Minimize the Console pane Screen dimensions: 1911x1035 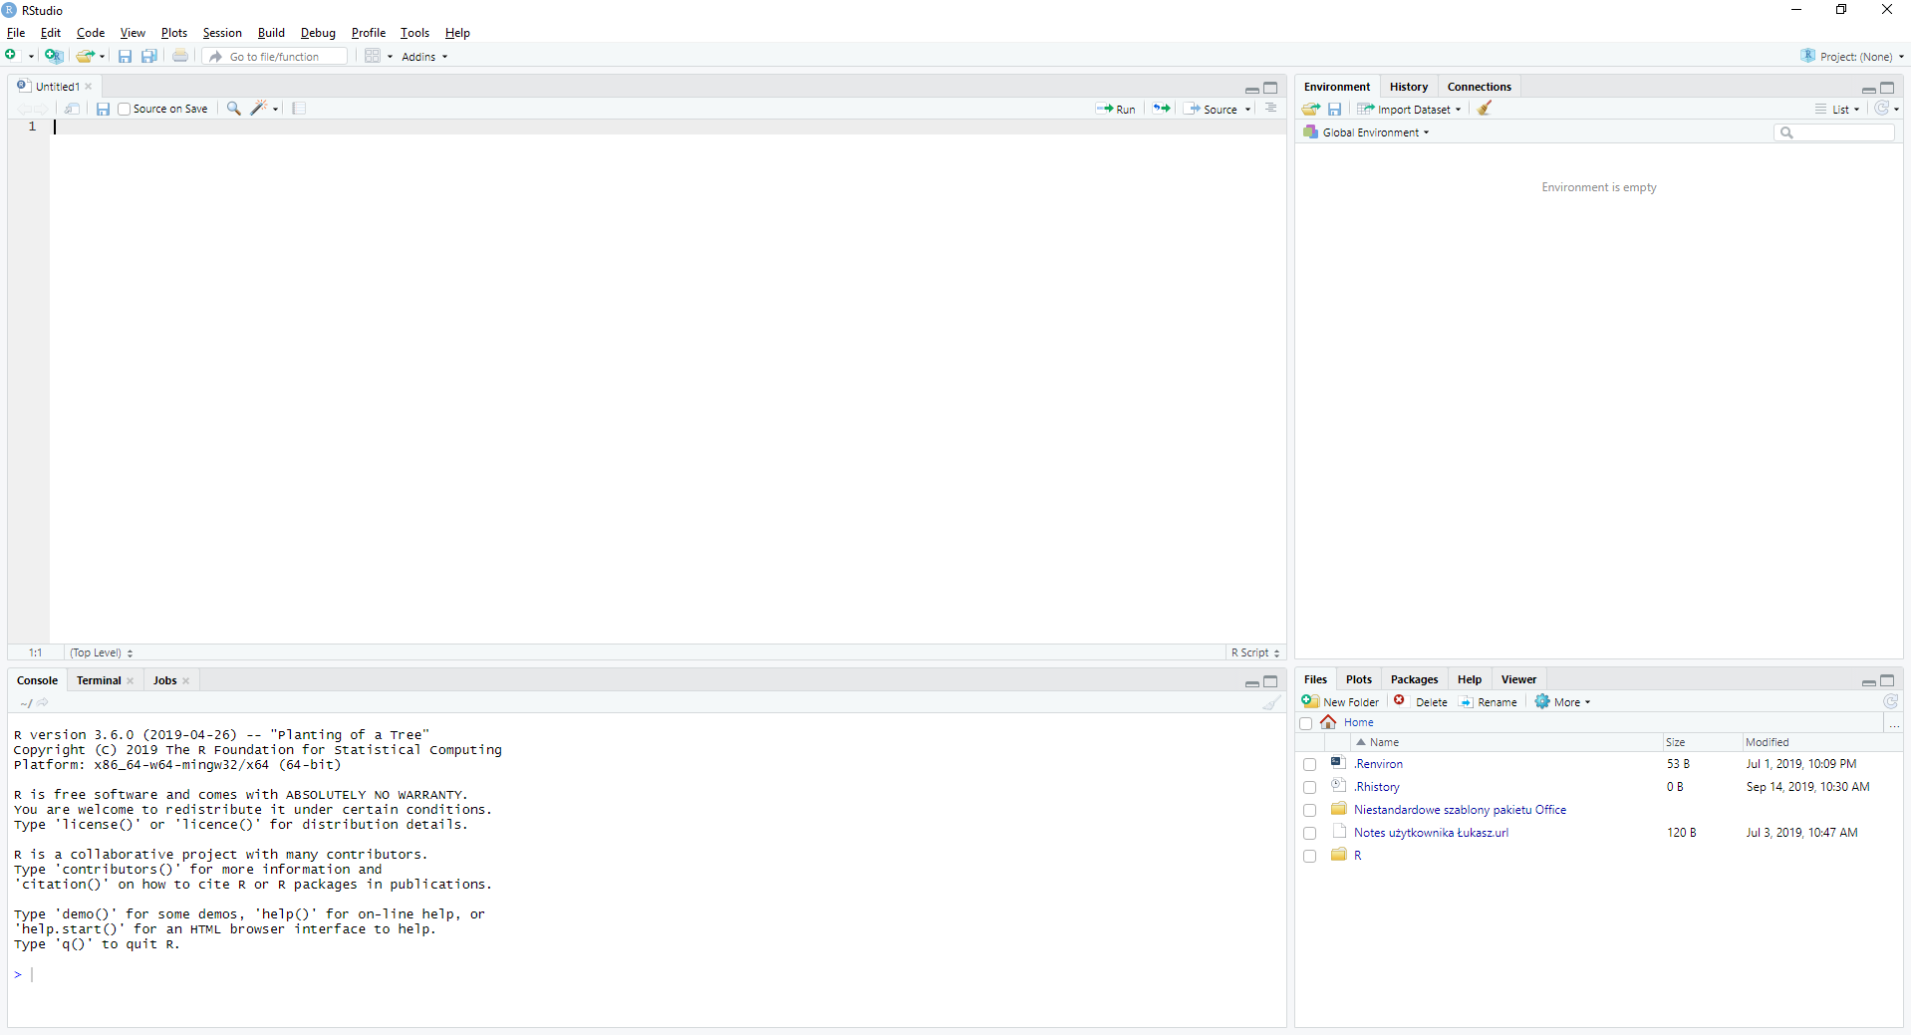coord(1252,682)
